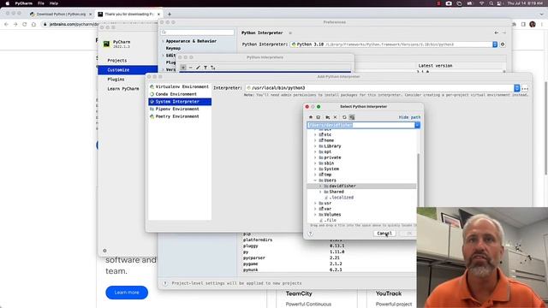Viewport: 548px width, 308px height.
Task: Switch to Download Python browser tab
Action: [x=61, y=14]
